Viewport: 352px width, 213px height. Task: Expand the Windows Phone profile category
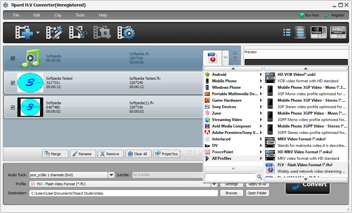point(233,87)
